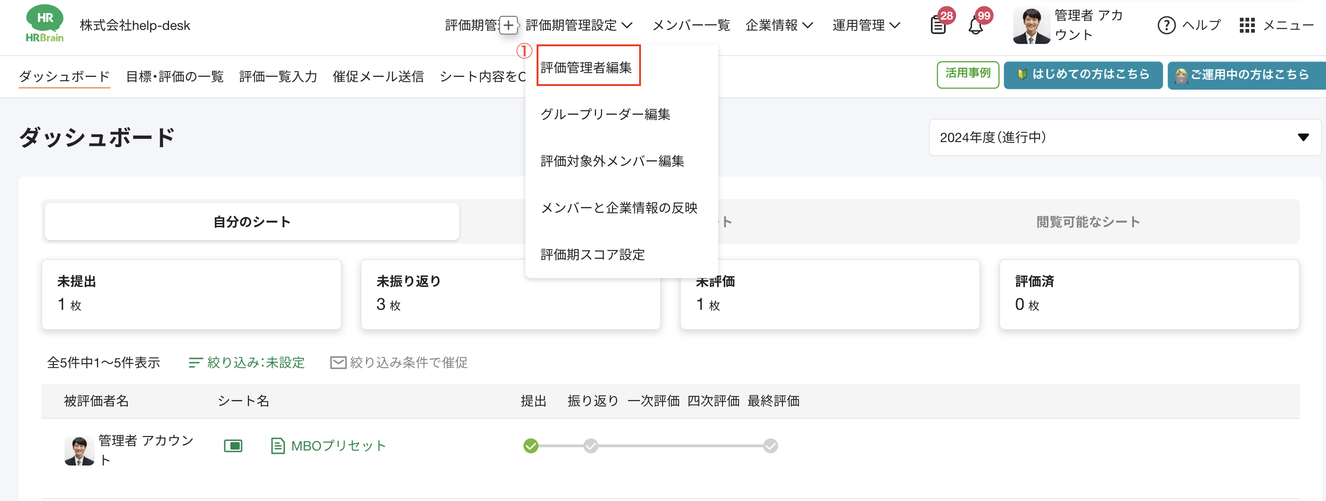Select 評価期スコア設定 from the menu

[x=593, y=254]
